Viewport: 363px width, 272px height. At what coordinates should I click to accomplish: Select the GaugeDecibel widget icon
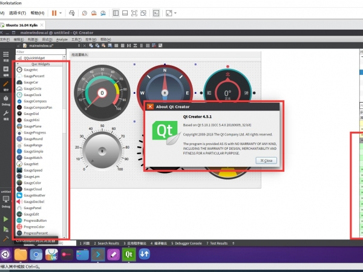(x=19, y=201)
